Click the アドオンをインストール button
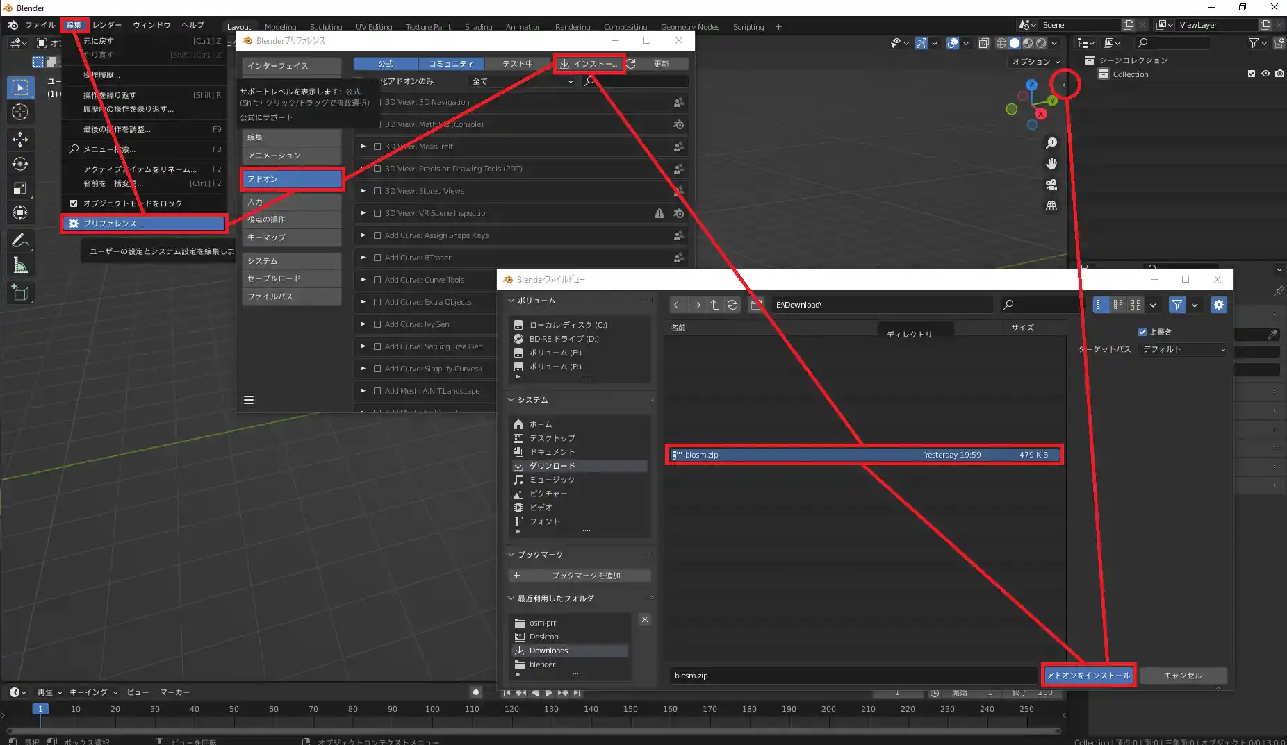 click(1088, 676)
